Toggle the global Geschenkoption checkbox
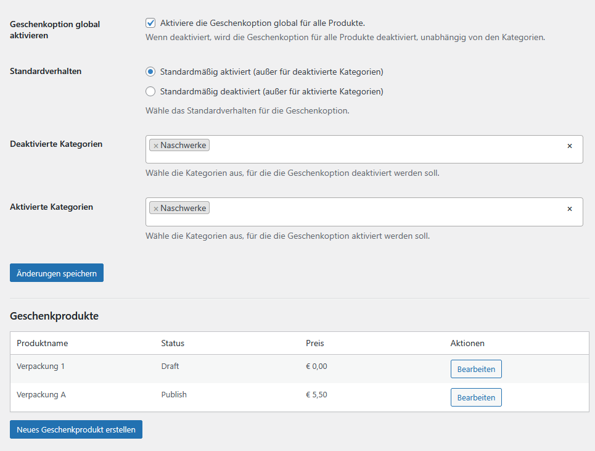Image resolution: width=595 pixels, height=451 pixels. [150, 23]
